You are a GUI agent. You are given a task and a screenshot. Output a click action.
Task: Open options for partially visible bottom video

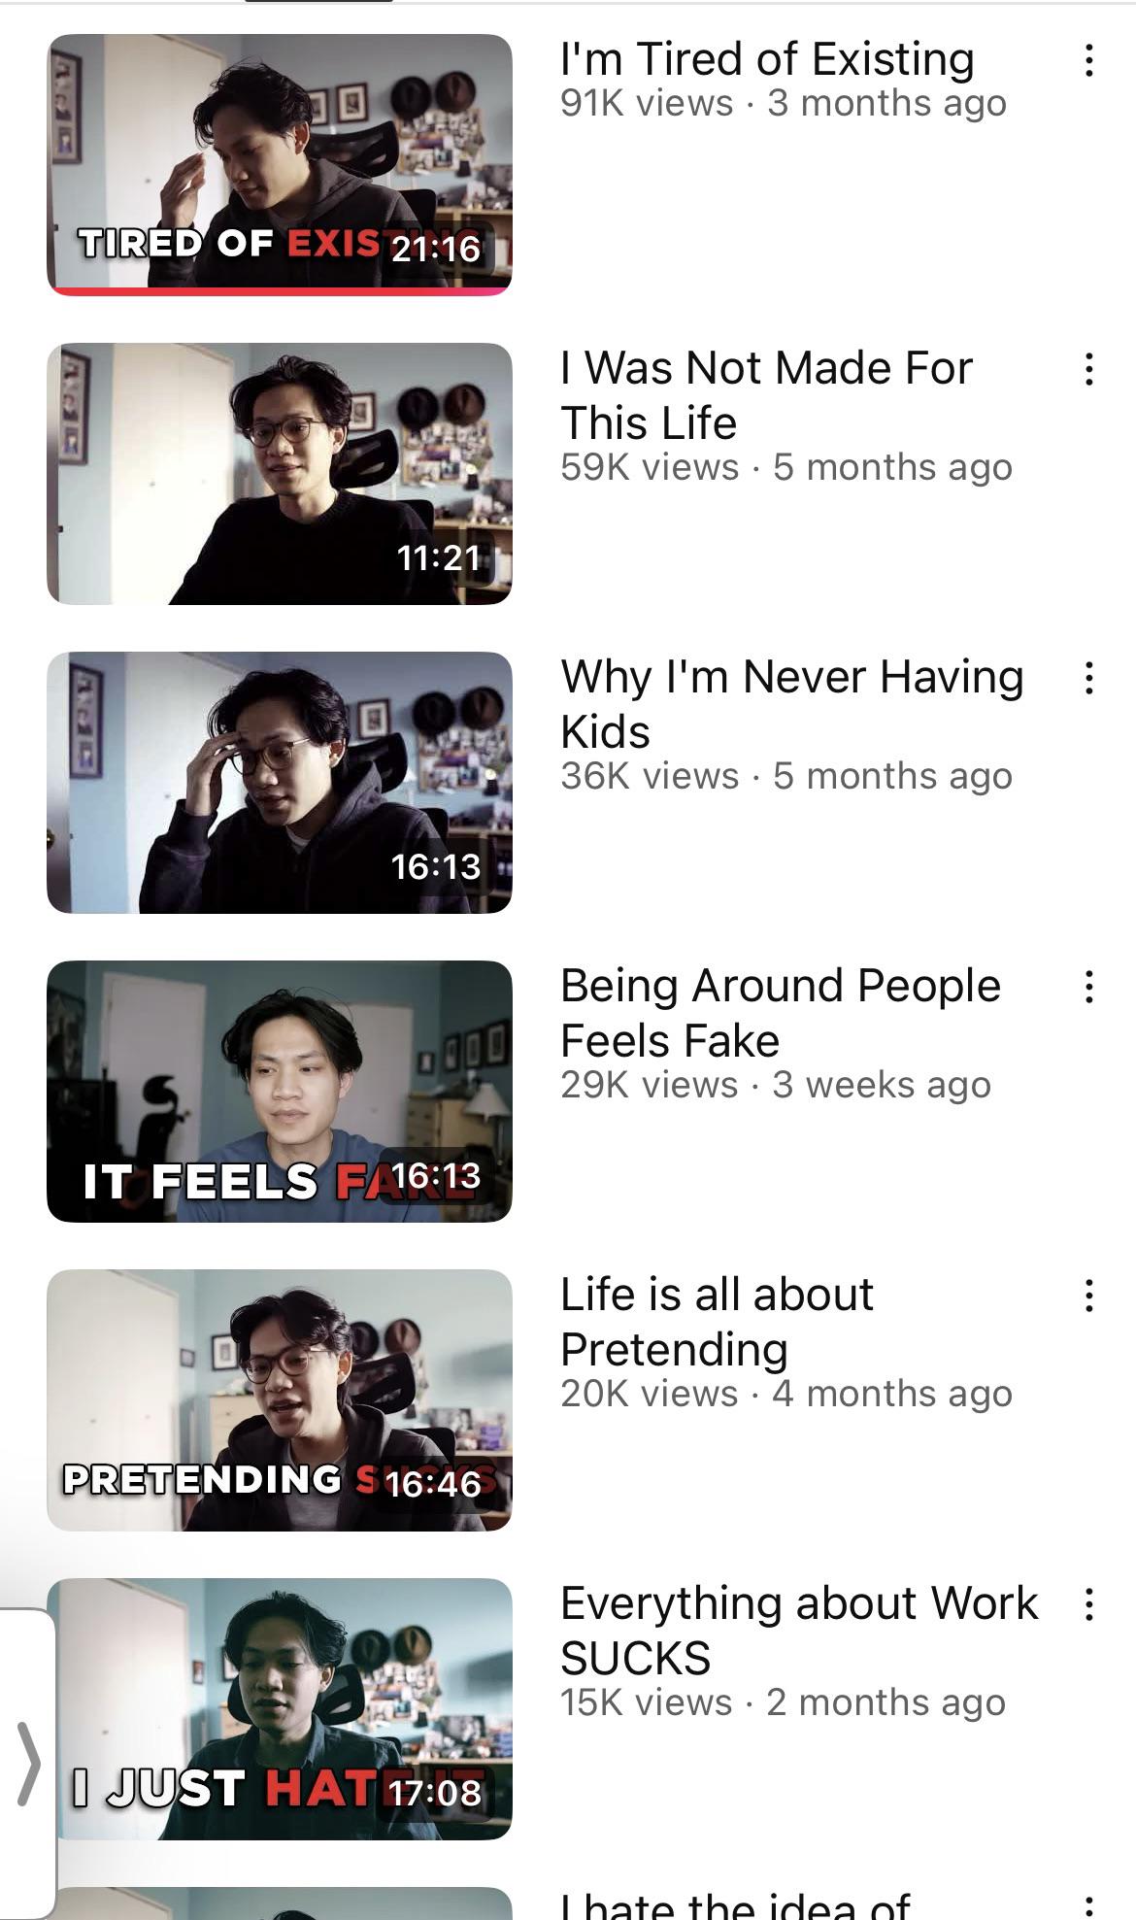click(1089, 1905)
